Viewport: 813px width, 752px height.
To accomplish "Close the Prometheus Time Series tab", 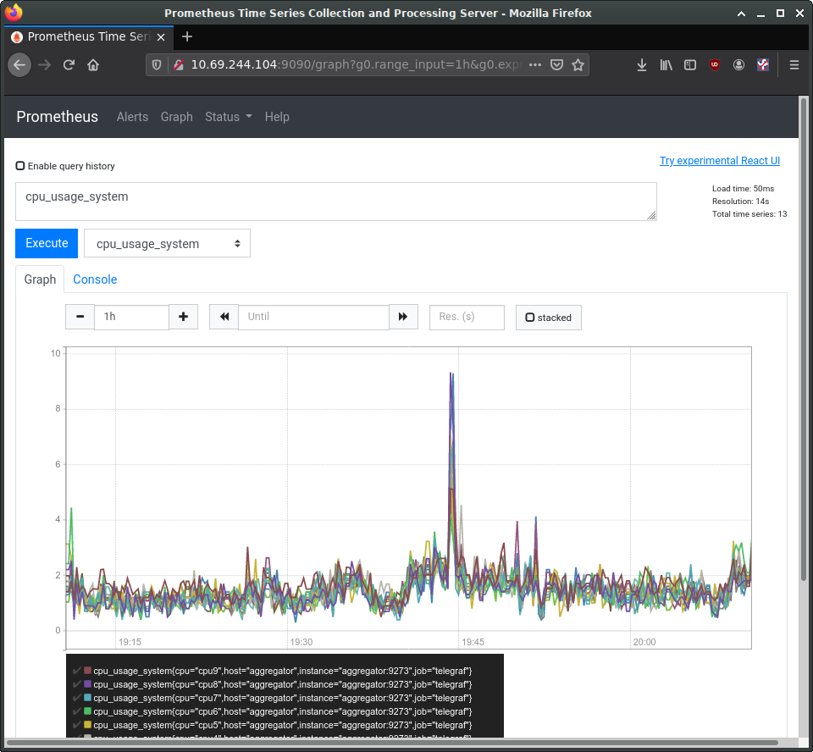I will coord(161,36).
